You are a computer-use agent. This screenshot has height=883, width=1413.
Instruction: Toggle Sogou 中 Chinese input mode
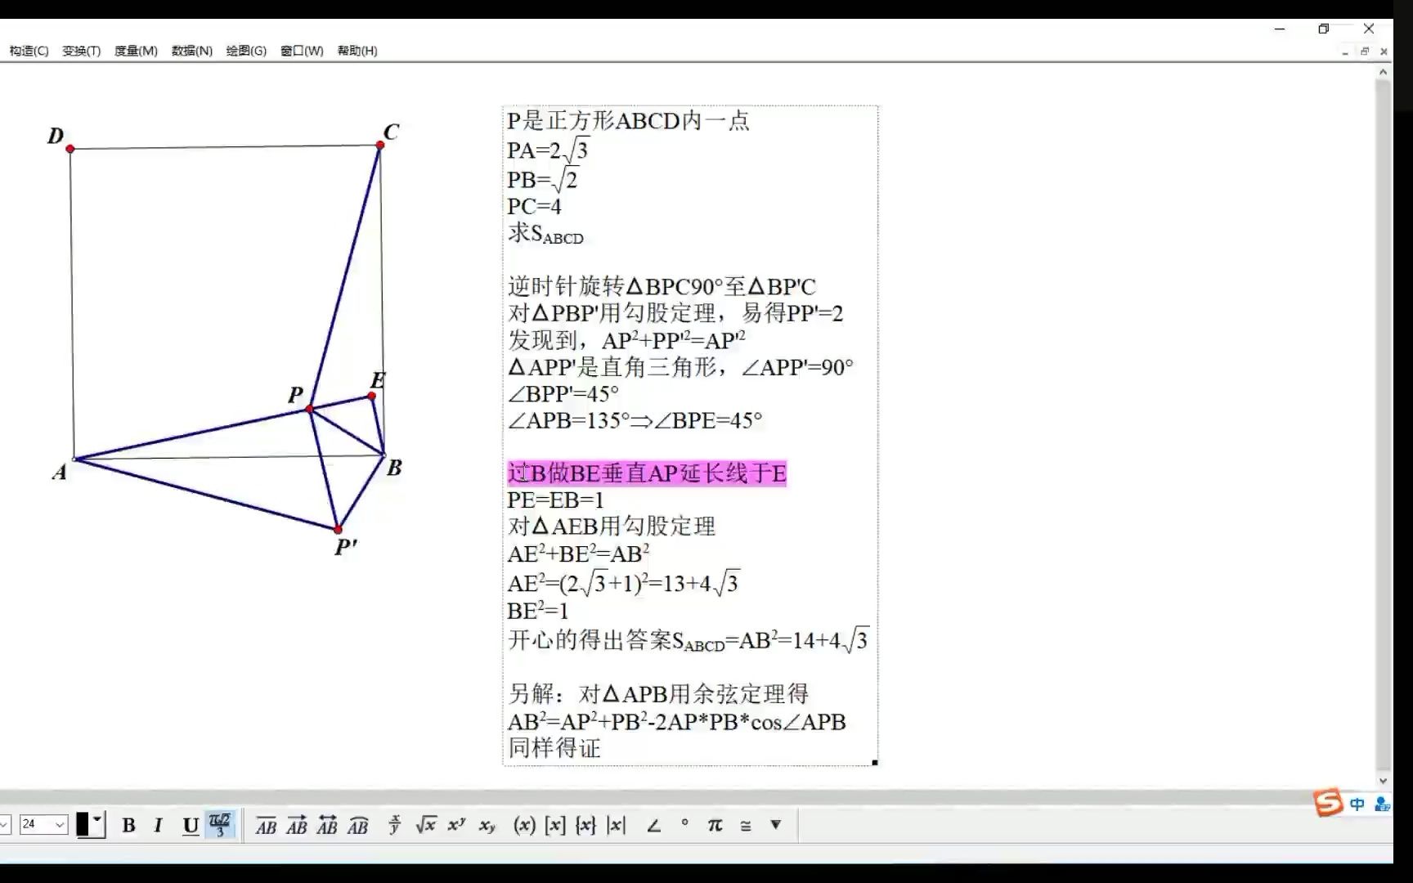pyautogui.click(x=1357, y=805)
